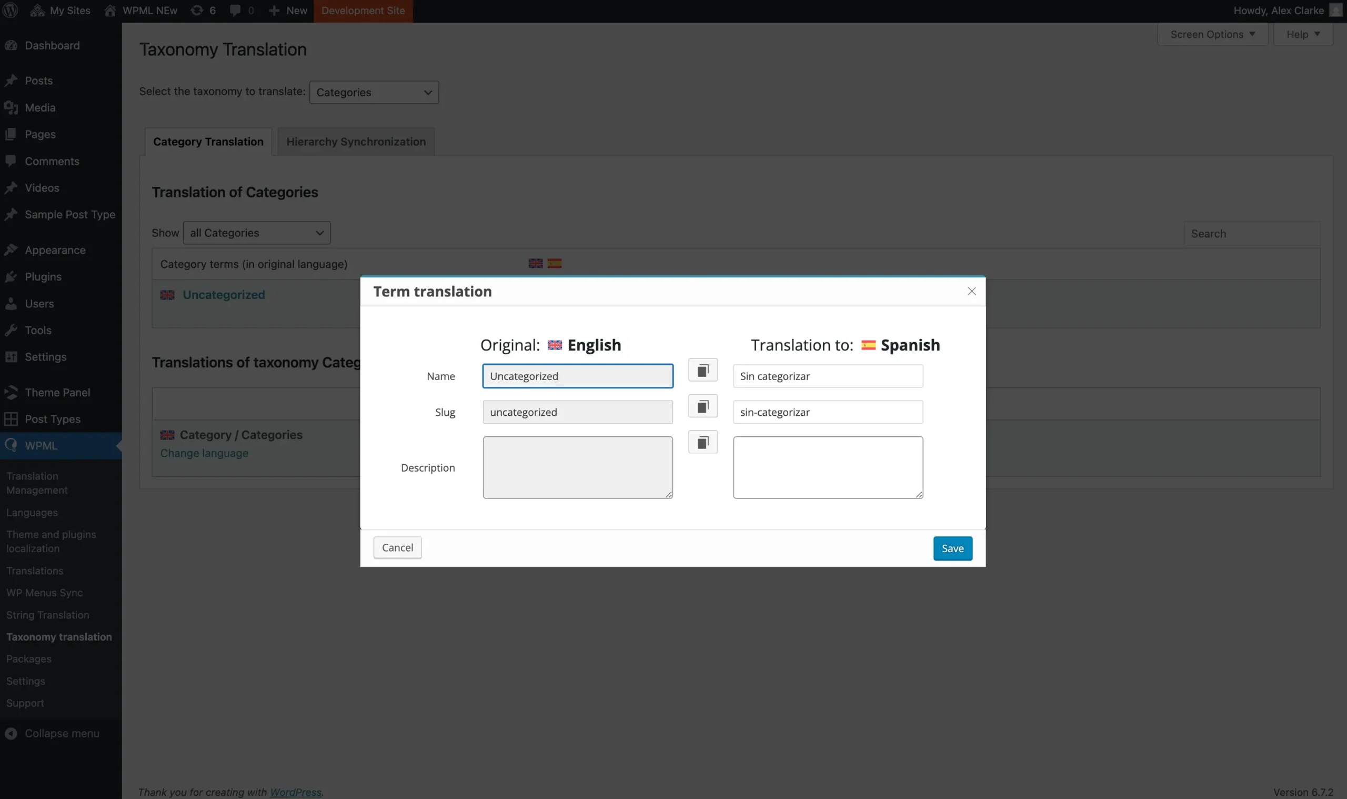Open the Uncategorized term link
Screen dimensions: 1347x799
[224, 295]
